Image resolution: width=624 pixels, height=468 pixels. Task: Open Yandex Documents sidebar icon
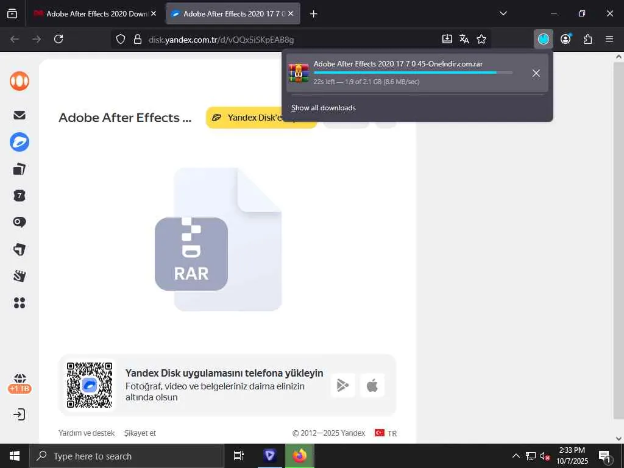(x=19, y=169)
